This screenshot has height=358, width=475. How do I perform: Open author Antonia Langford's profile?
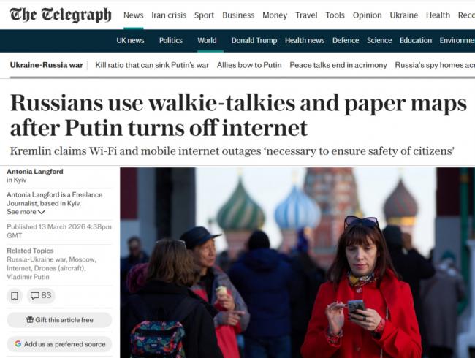tap(35, 172)
